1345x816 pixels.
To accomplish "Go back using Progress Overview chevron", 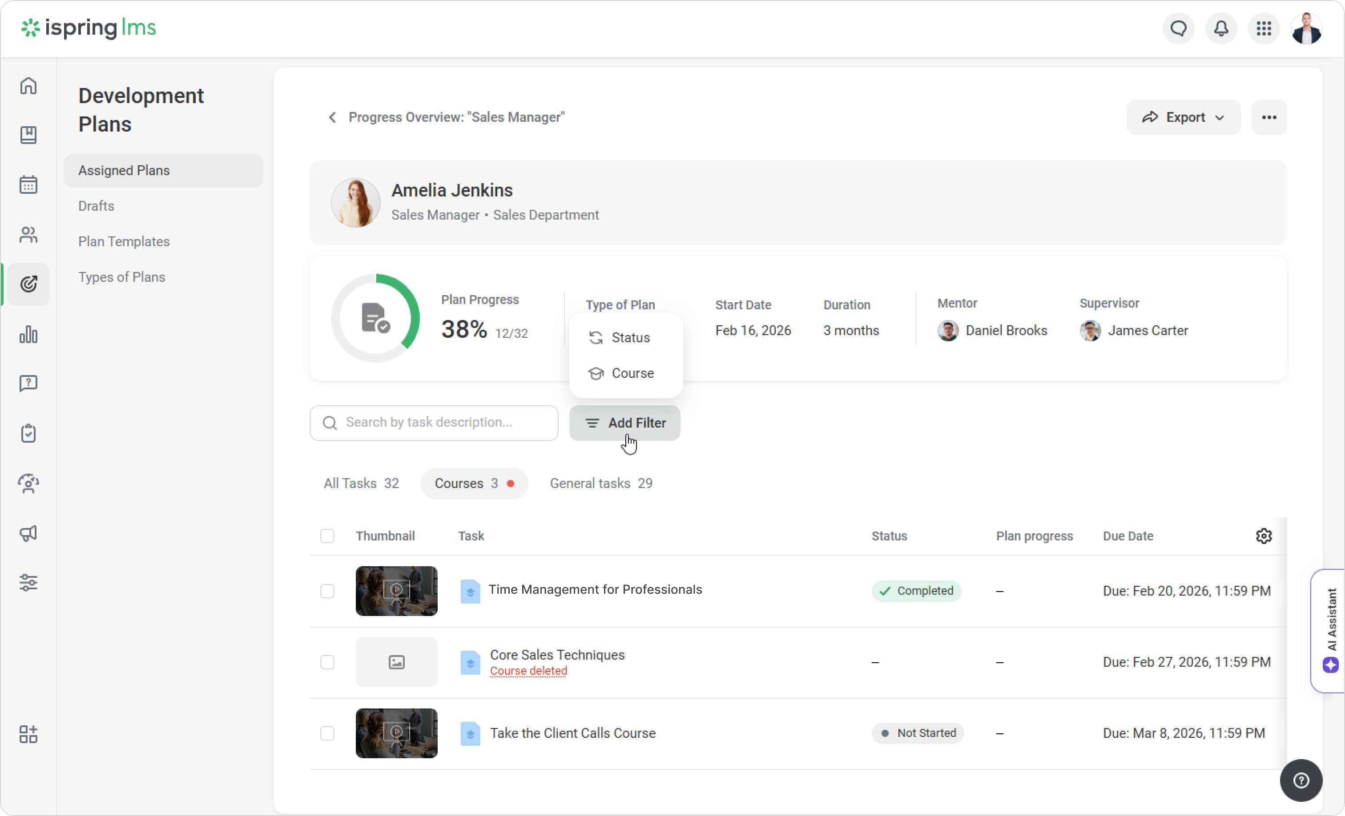I will click(x=332, y=117).
